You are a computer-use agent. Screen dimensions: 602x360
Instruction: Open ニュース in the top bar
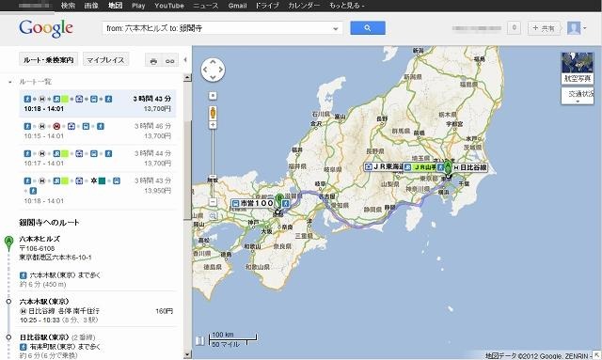[205, 6]
